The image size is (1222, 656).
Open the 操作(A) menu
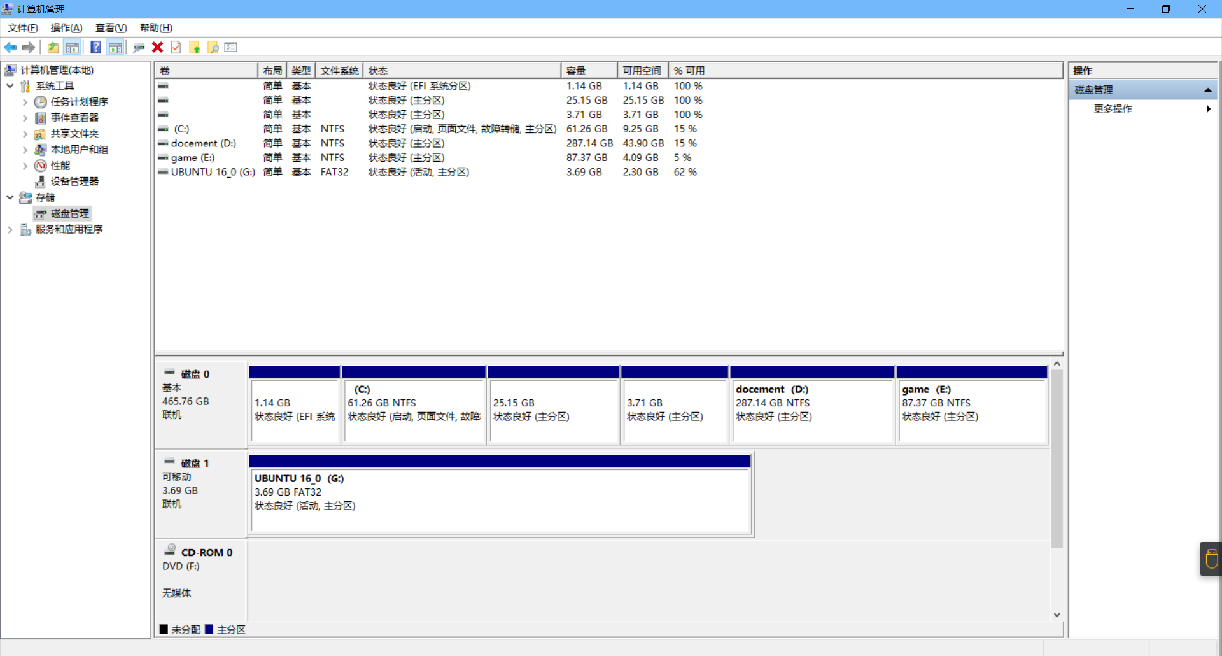click(x=66, y=28)
